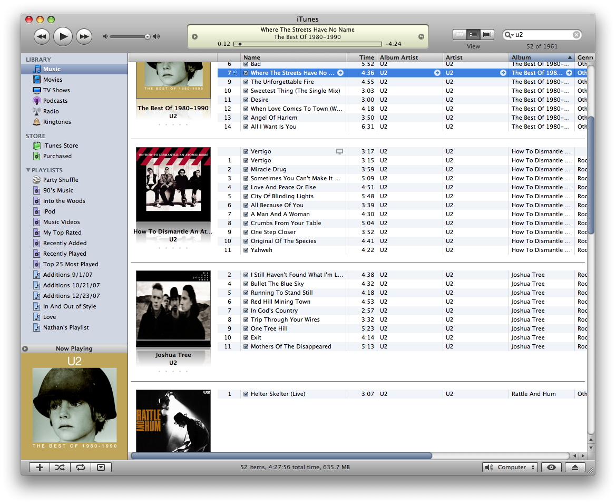Reverse sort on Album column header
Screen dimensions: 616x504
click(x=541, y=57)
